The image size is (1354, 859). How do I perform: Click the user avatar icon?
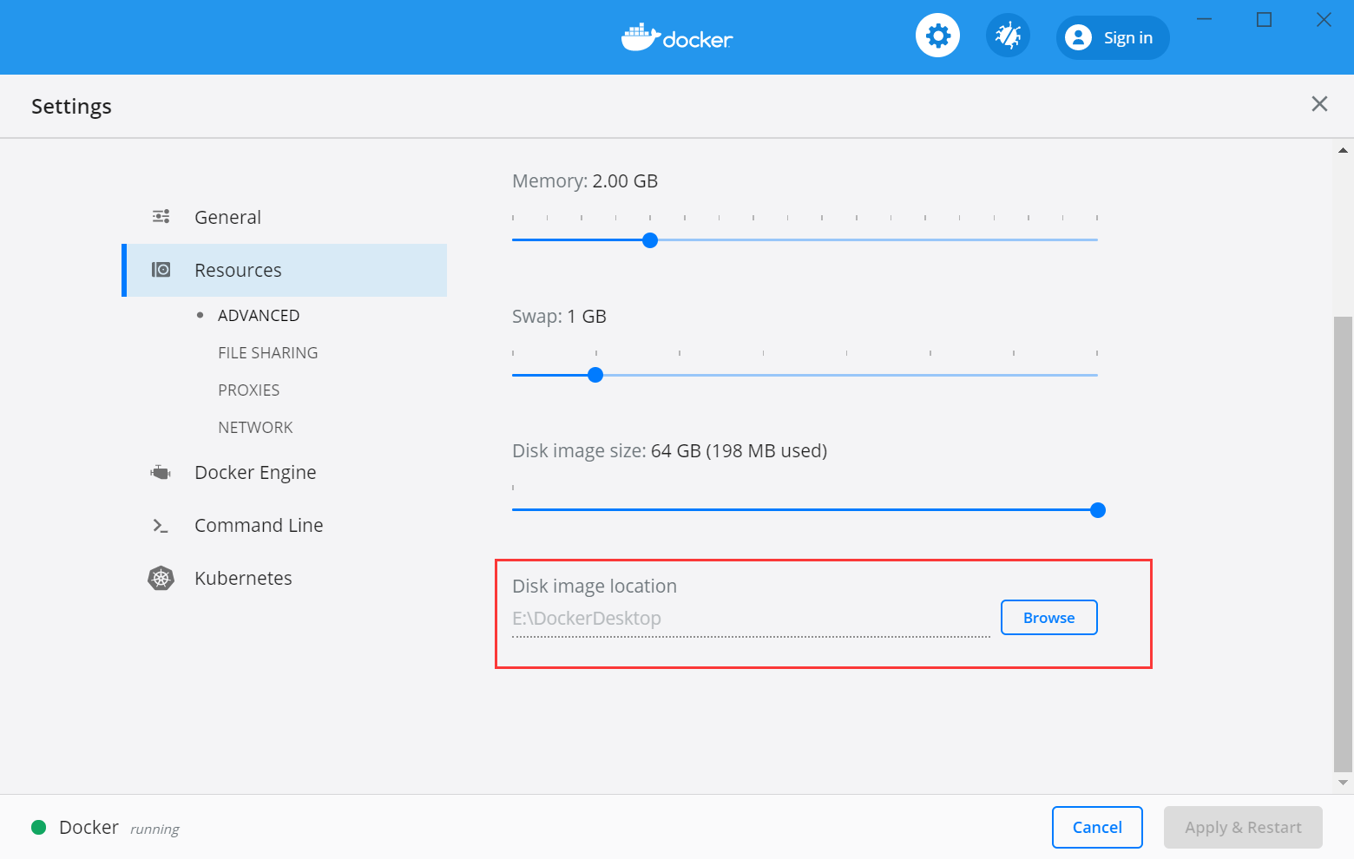pyautogui.click(x=1078, y=37)
